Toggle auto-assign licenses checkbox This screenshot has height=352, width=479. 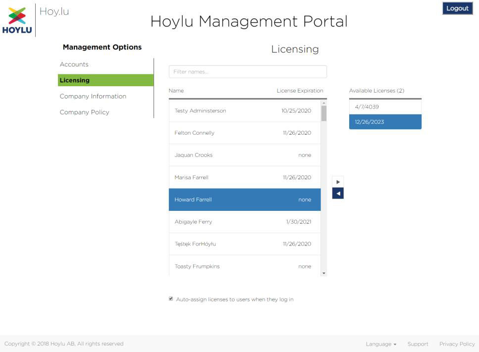(171, 299)
